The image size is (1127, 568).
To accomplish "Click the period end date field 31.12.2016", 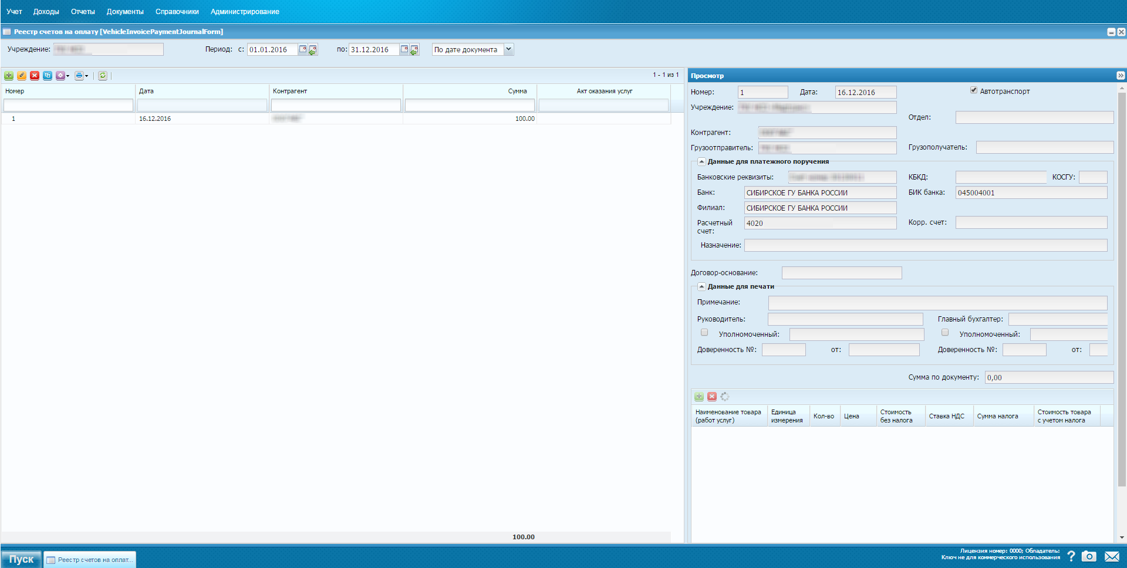I will coord(374,50).
